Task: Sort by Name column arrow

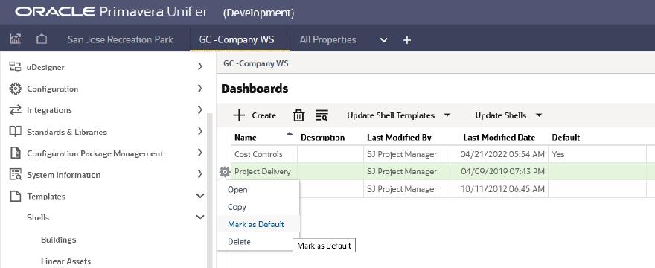Action: [290, 134]
